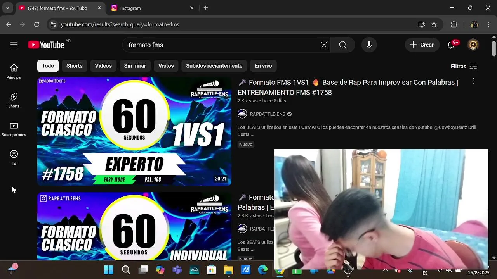497x279 pixels.
Task: Select the Sin mirar chip
Action: (x=135, y=66)
